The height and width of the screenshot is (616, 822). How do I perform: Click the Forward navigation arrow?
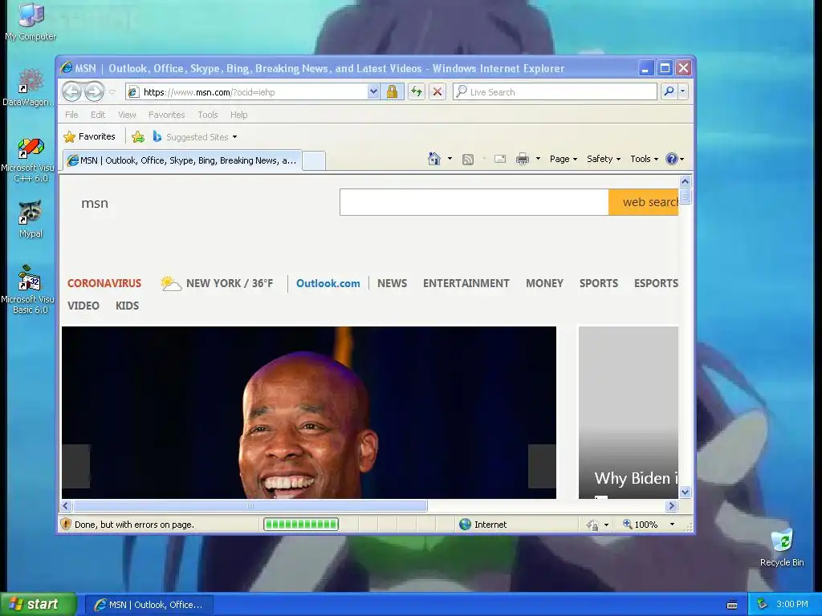pos(95,91)
